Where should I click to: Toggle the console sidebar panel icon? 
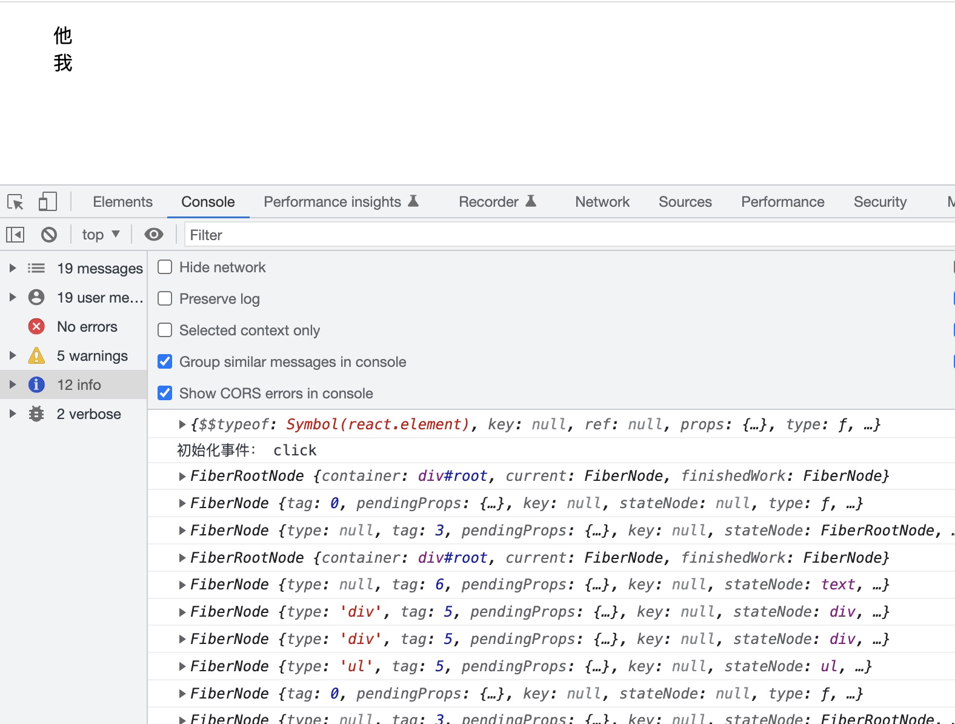click(x=15, y=235)
